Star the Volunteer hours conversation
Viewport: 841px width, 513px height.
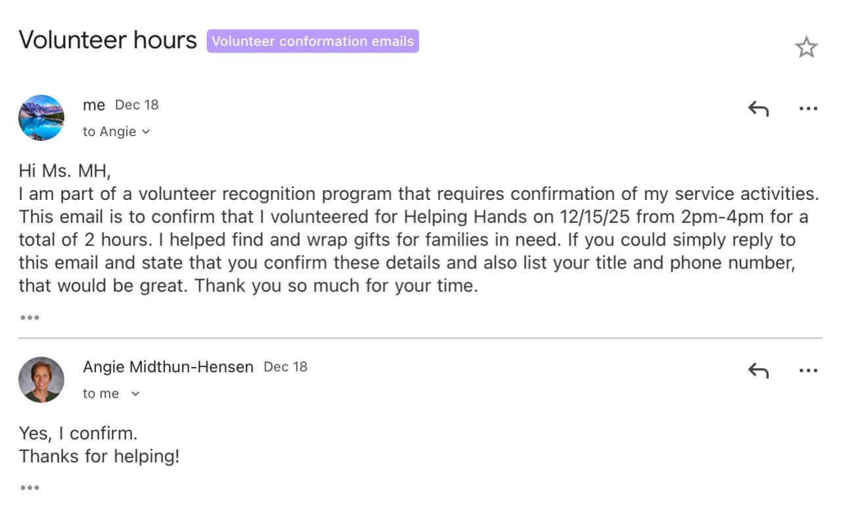coord(806,47)
